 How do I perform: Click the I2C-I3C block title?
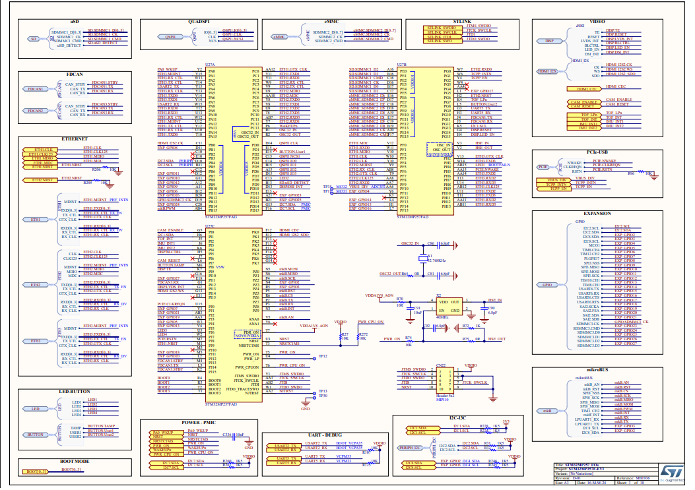pyautogui.click(x=458, y=417)
